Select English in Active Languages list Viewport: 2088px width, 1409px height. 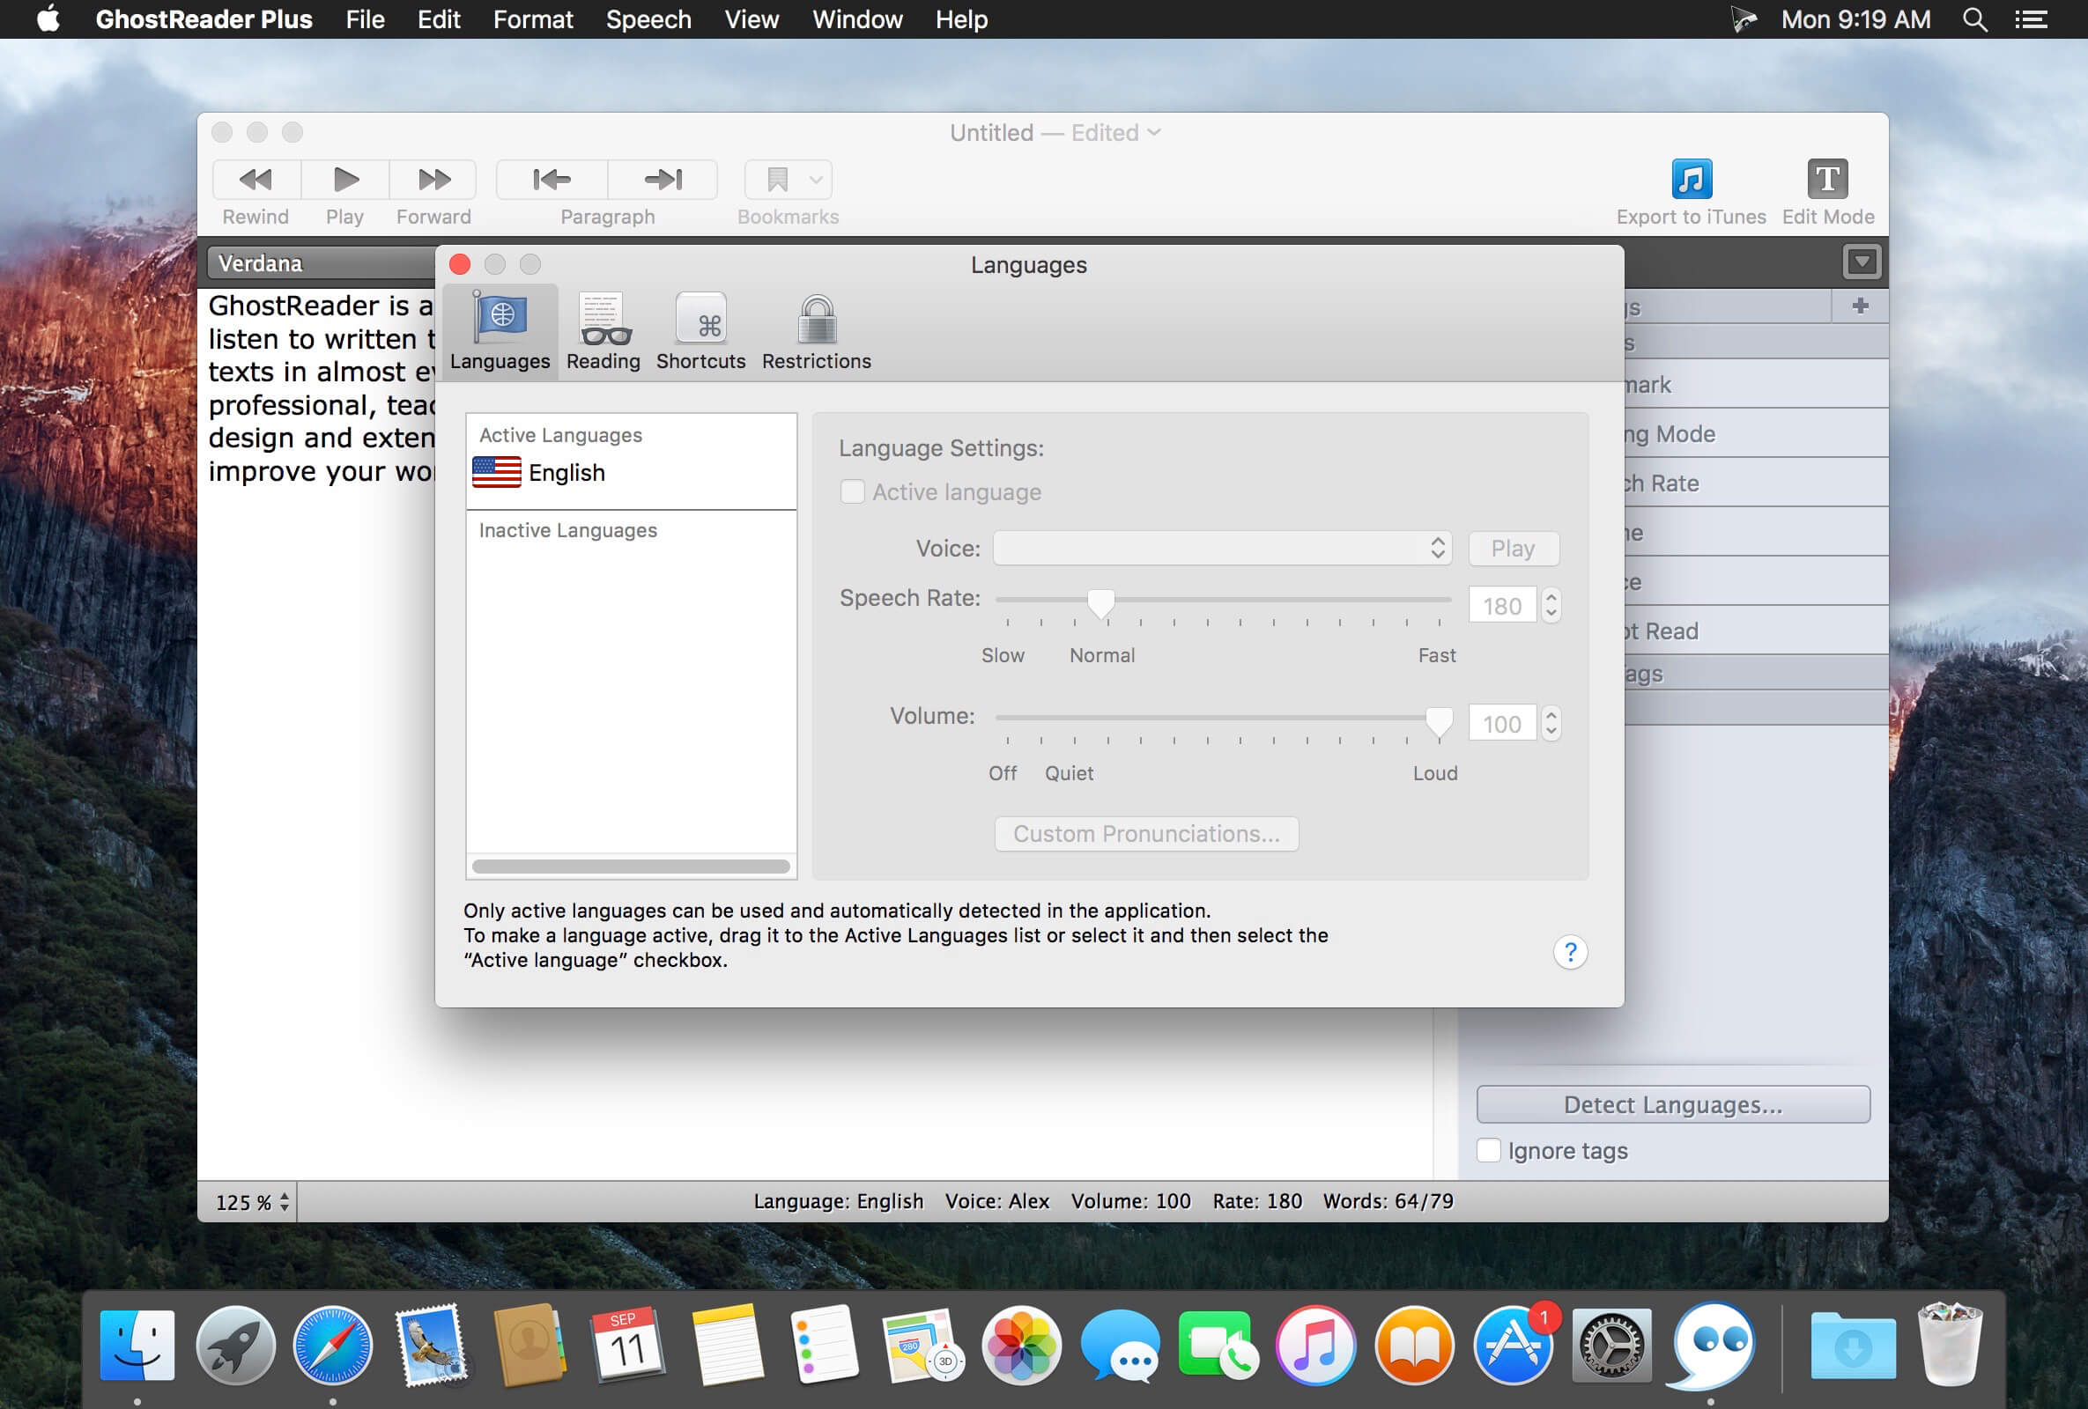point(566,473)
